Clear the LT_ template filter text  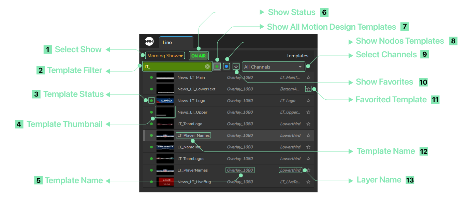[x=207, y=67]
